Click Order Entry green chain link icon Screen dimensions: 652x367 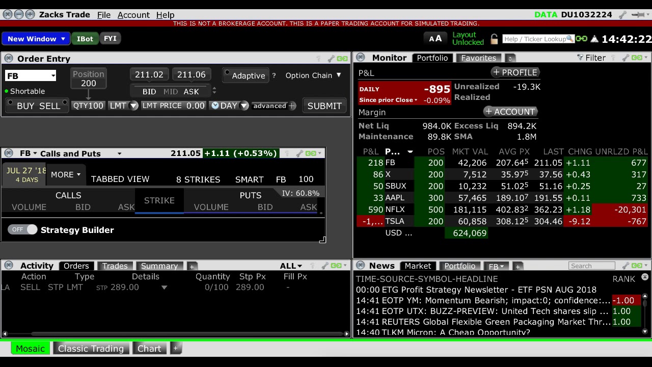pyautogui.click(x=342, y=59)
